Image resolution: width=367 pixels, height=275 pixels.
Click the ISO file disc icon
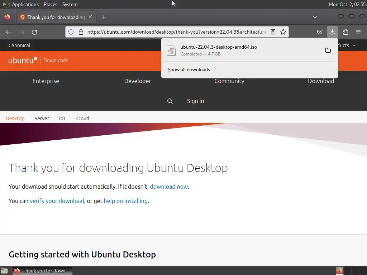coord(171,50)
